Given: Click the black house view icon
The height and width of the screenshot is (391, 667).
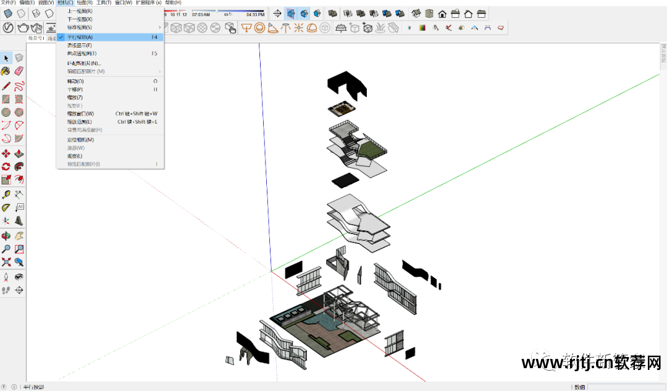Looking at the screenshot, I should click(x=442, y=14).
